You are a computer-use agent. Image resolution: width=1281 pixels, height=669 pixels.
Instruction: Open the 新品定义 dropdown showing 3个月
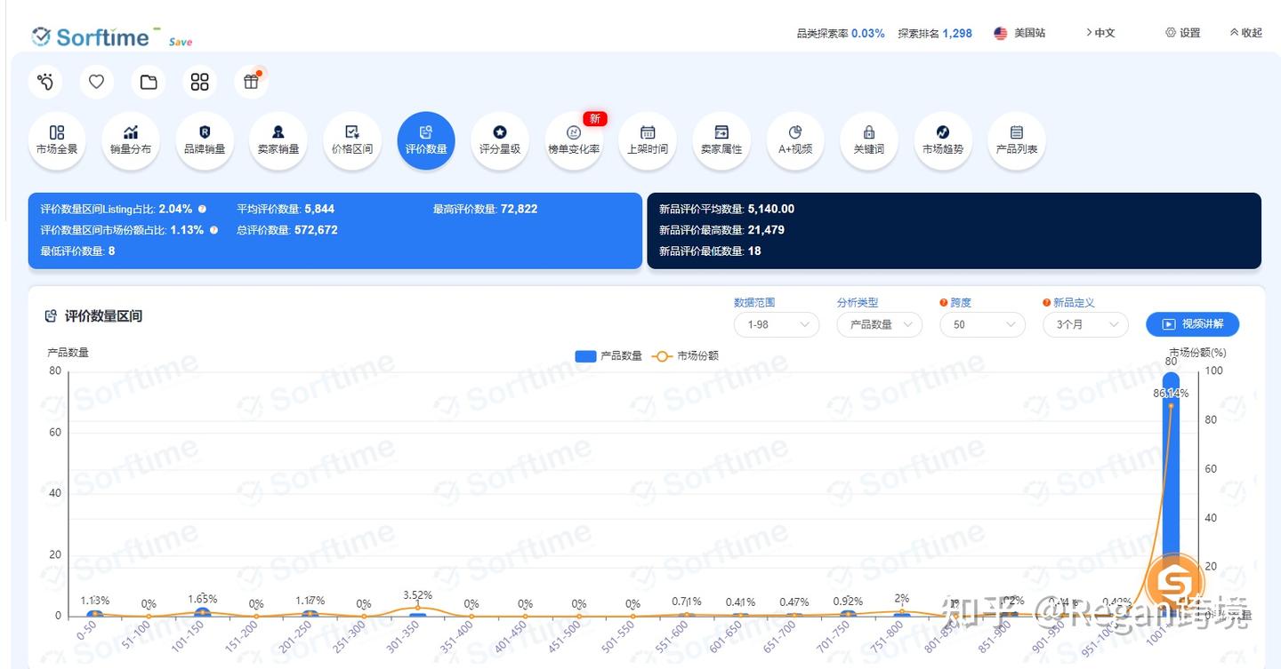pos(1085,325)
